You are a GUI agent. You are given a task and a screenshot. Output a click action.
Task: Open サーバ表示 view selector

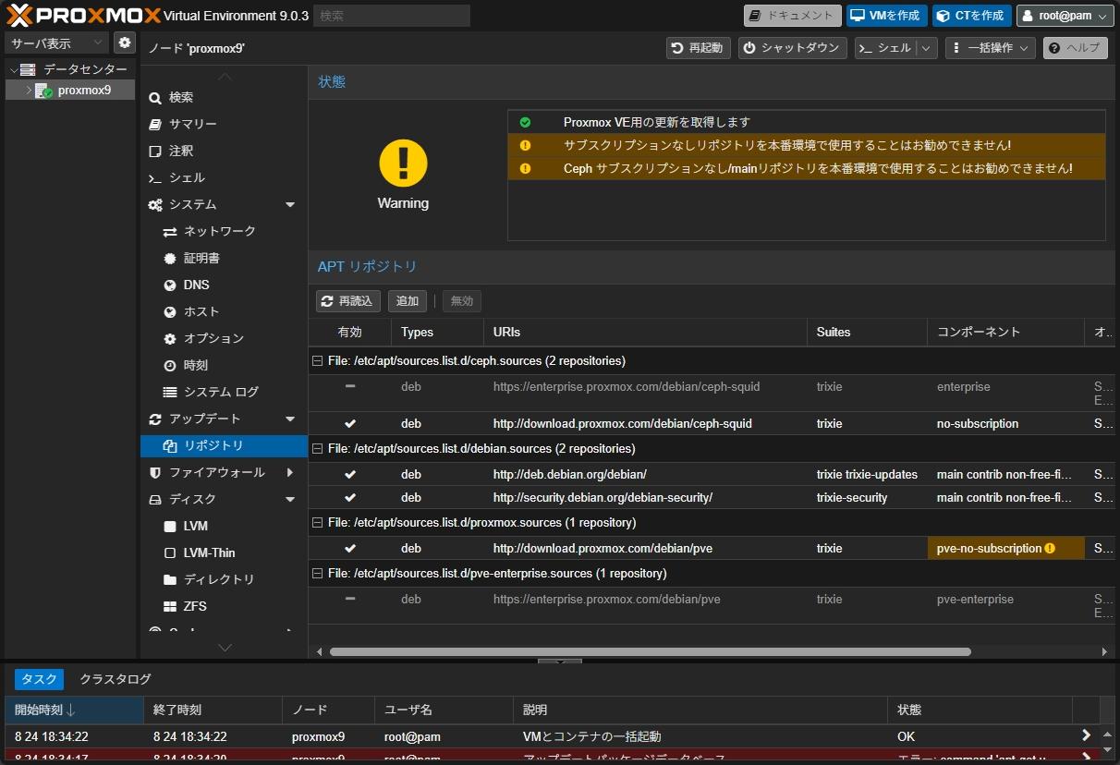click(57, 42)
